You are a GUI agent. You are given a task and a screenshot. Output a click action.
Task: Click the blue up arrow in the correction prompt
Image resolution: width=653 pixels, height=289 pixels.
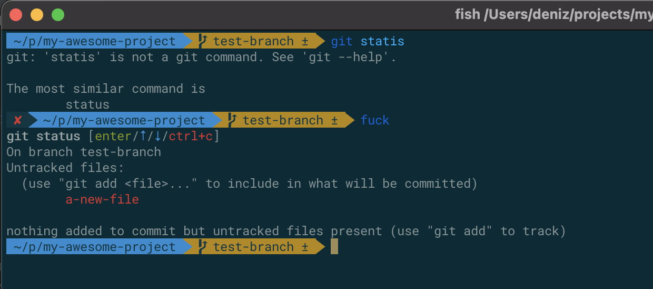pyautogui.click(x=142, y=136)
